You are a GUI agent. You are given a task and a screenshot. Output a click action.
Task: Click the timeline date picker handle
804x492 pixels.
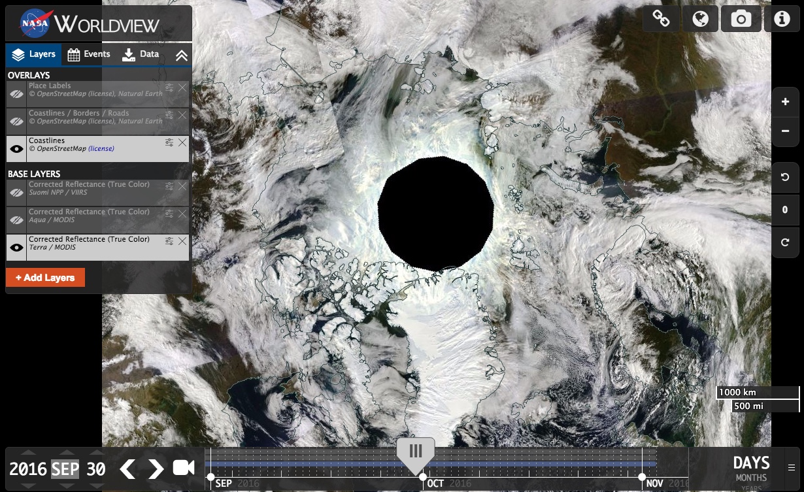coord(416,451)
